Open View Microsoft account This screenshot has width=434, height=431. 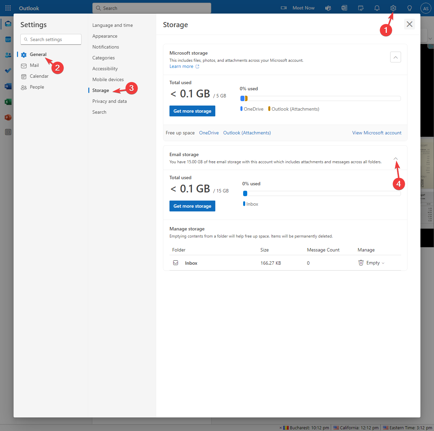[x=377, y=133]
